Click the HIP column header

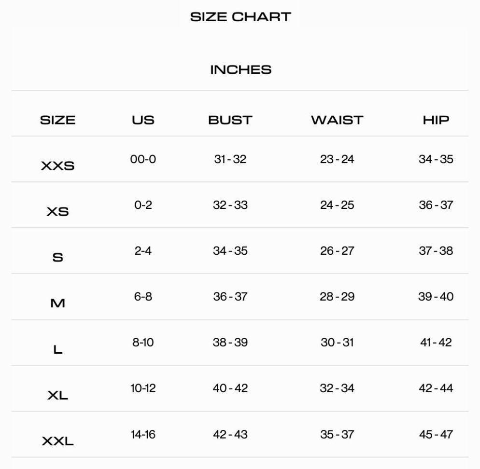point(436,120)
